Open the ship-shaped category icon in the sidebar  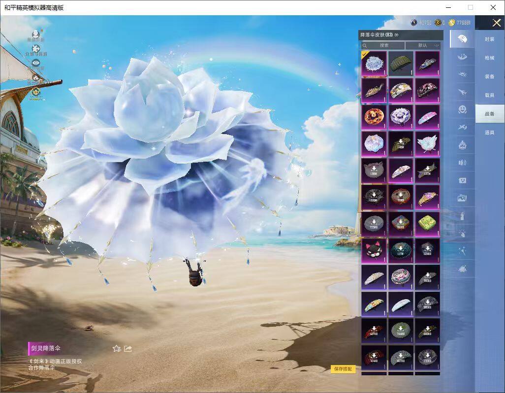click(462, 57)
